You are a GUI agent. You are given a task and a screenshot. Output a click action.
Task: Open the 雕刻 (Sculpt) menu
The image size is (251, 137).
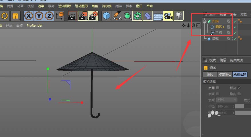click(51, 6)
